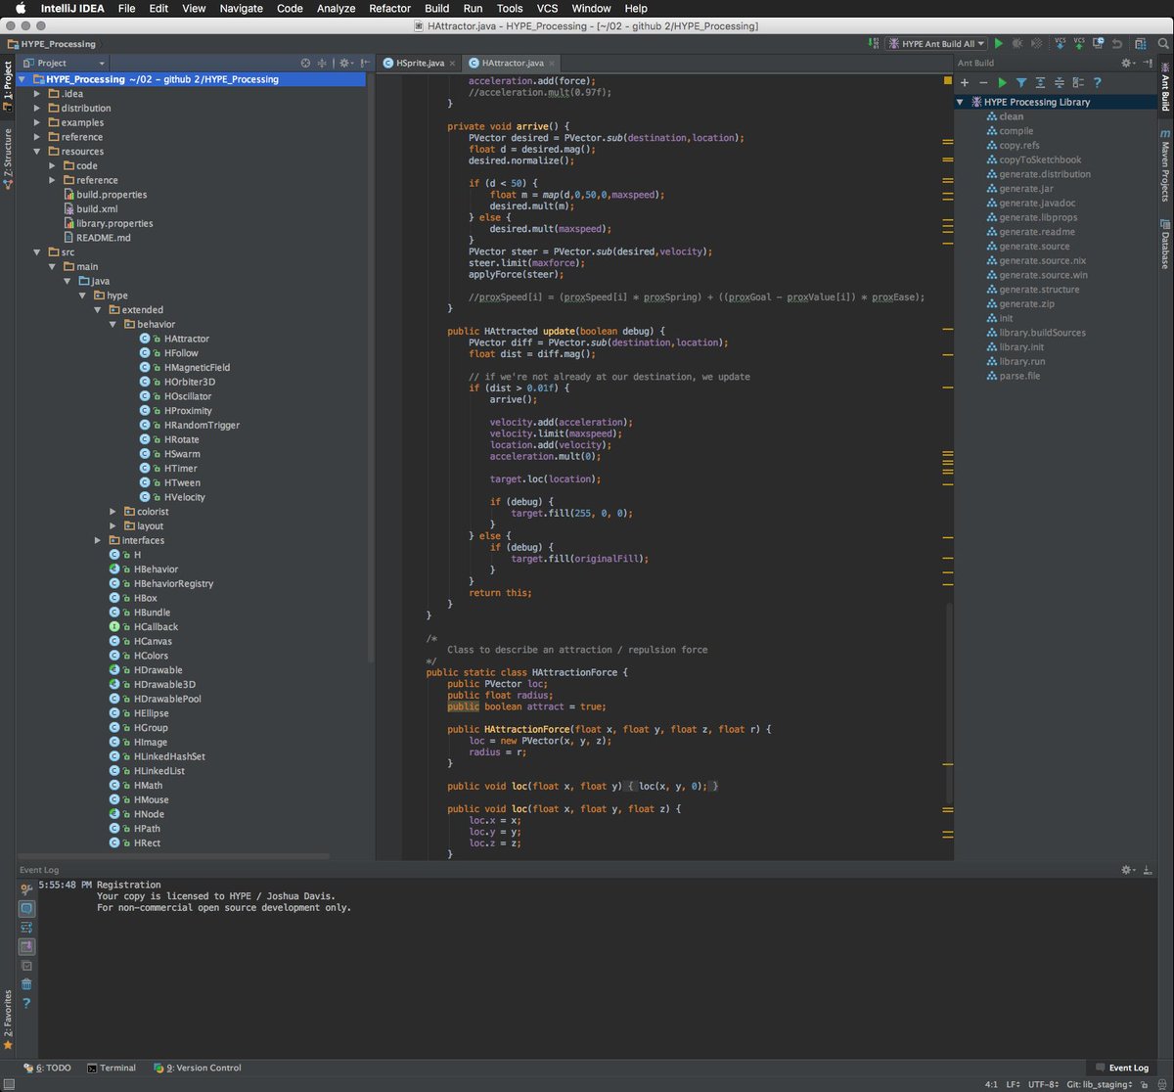
Task: Clear the Event Log with trash icon
Action: pyautogui.click(x=26, y=983)
